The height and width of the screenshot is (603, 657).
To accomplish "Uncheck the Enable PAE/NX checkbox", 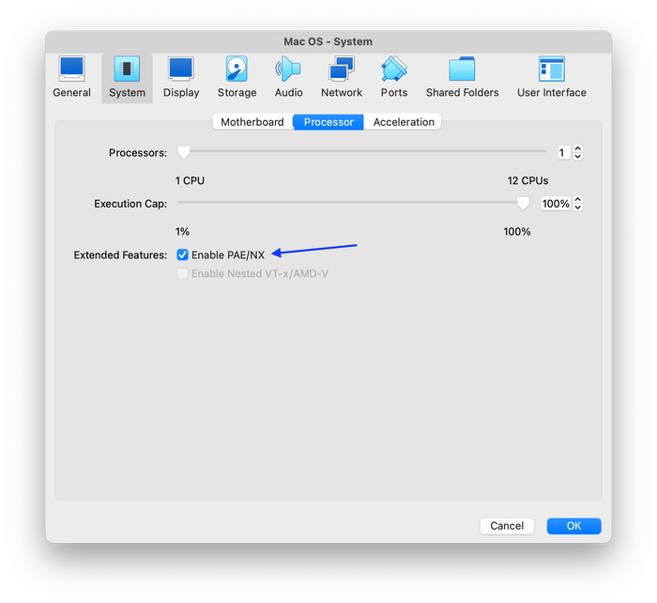I will [182, 255].
